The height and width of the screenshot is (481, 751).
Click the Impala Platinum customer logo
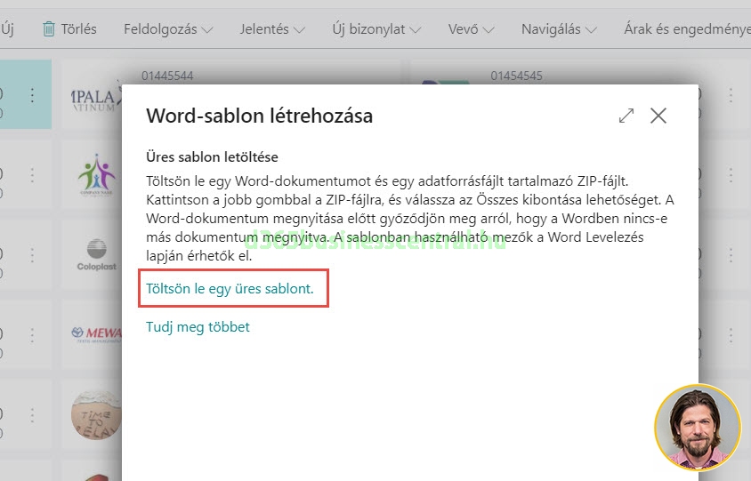coord(96,95)
